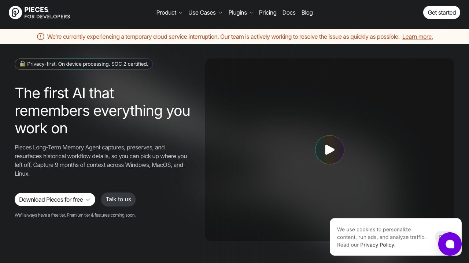Expand the Product dropdown menu

[x=169, y=12]
